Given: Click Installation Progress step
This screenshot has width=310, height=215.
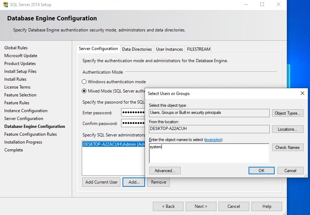Looking at the screenshot, I should click(x=23, y=142).
